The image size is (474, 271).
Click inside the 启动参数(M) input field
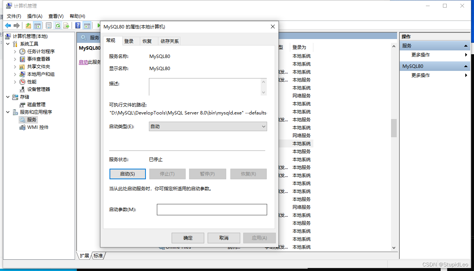click(211, 209)
